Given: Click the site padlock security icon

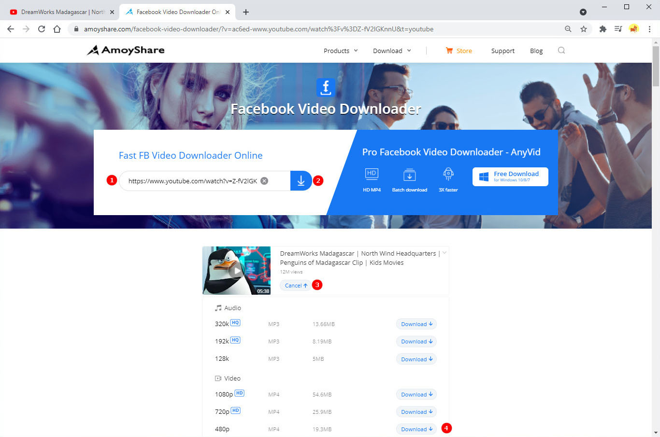Looking at the screenshot, I should [76, 29].
